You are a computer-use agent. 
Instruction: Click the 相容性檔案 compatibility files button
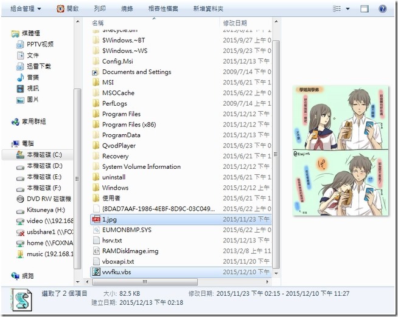[163, 9]
